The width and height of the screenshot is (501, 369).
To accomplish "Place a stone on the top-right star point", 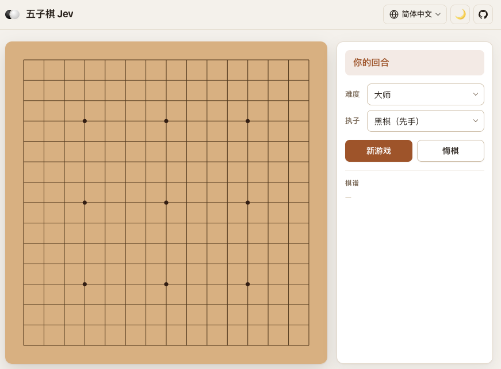I will coord(248,121).
